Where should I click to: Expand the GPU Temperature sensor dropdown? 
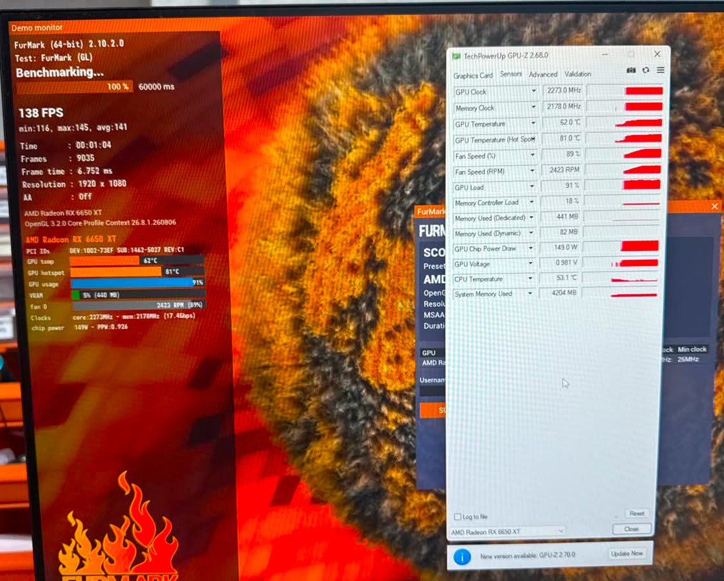[x=533, y=123]
